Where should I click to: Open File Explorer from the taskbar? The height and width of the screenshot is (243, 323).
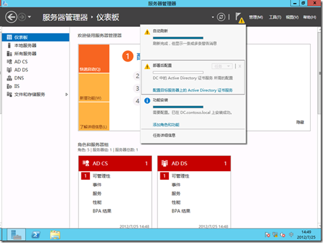pyautogui.click(x=55, y=235)
